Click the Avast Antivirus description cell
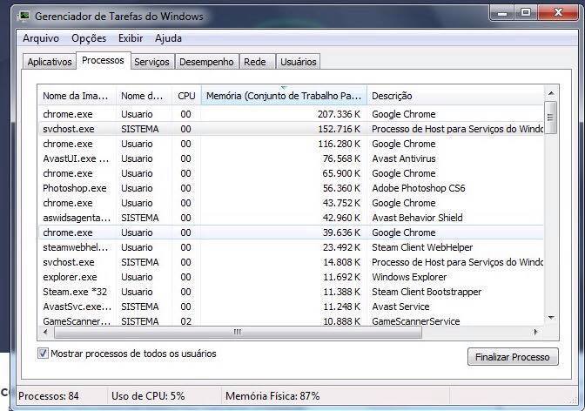Viewport: 585px width, 411px height. point(404,158)
